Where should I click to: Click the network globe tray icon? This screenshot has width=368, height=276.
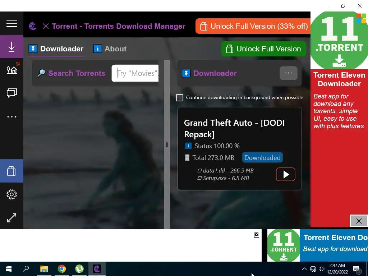pyautogui.click(x=313, y=269)
